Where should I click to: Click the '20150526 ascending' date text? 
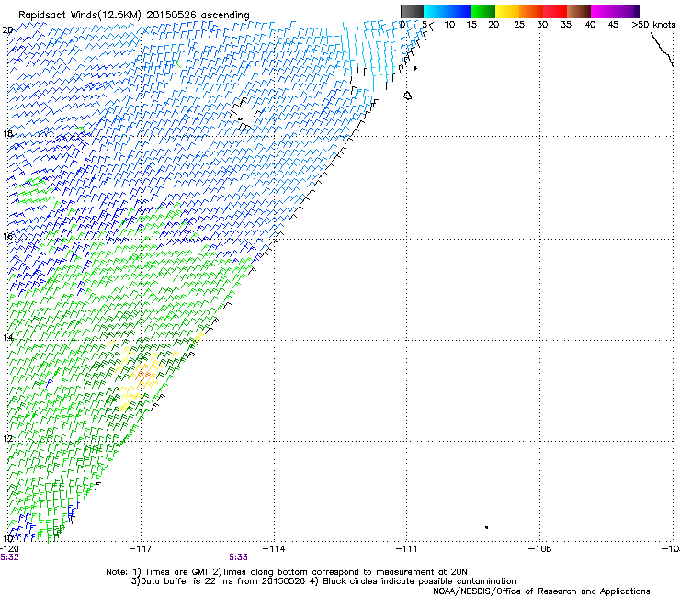point(198,16)
